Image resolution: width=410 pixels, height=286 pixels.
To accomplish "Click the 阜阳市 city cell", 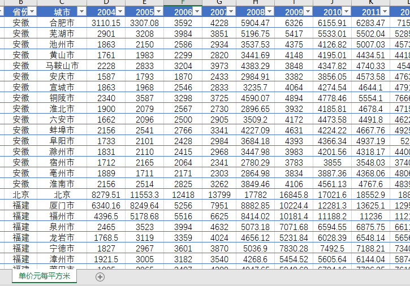I will point(62,141).
